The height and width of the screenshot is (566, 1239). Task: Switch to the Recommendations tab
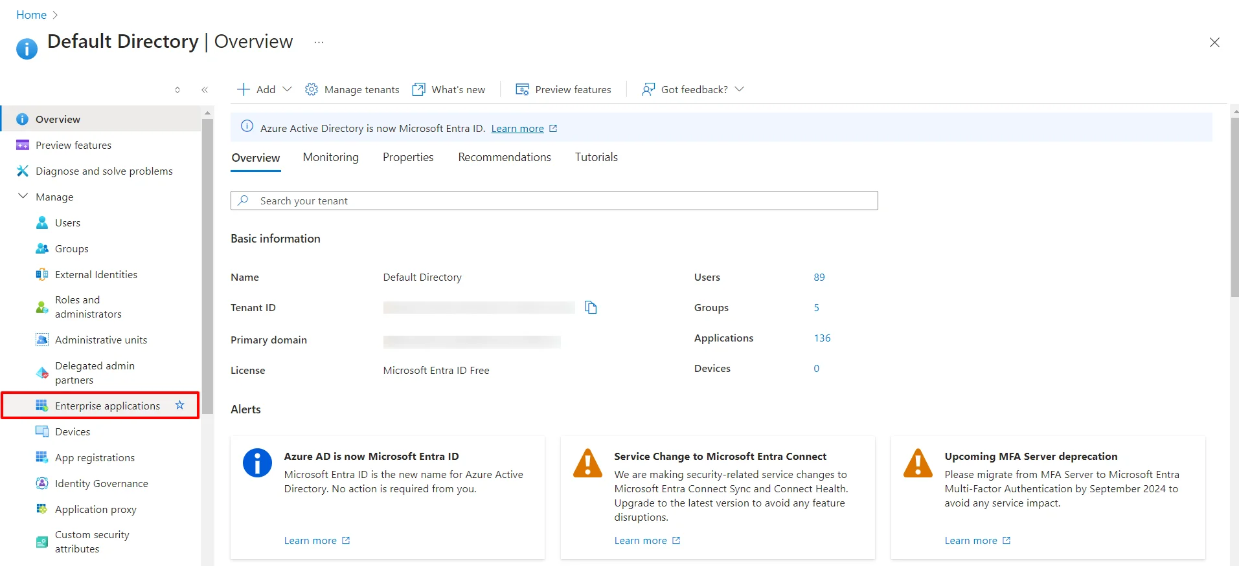click(505, 157)
